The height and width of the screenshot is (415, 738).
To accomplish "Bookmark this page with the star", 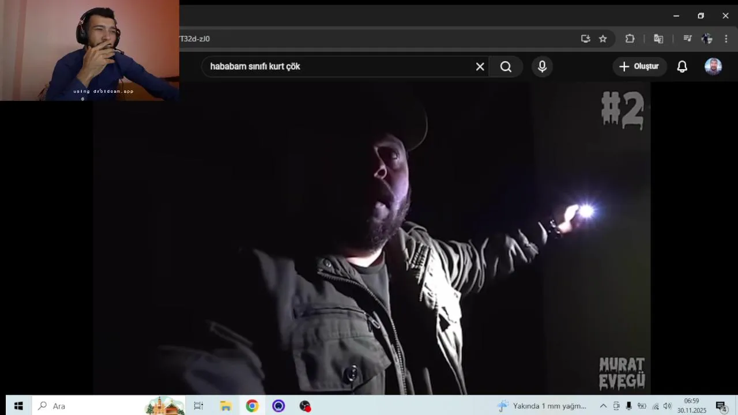I will coord(603,39).
